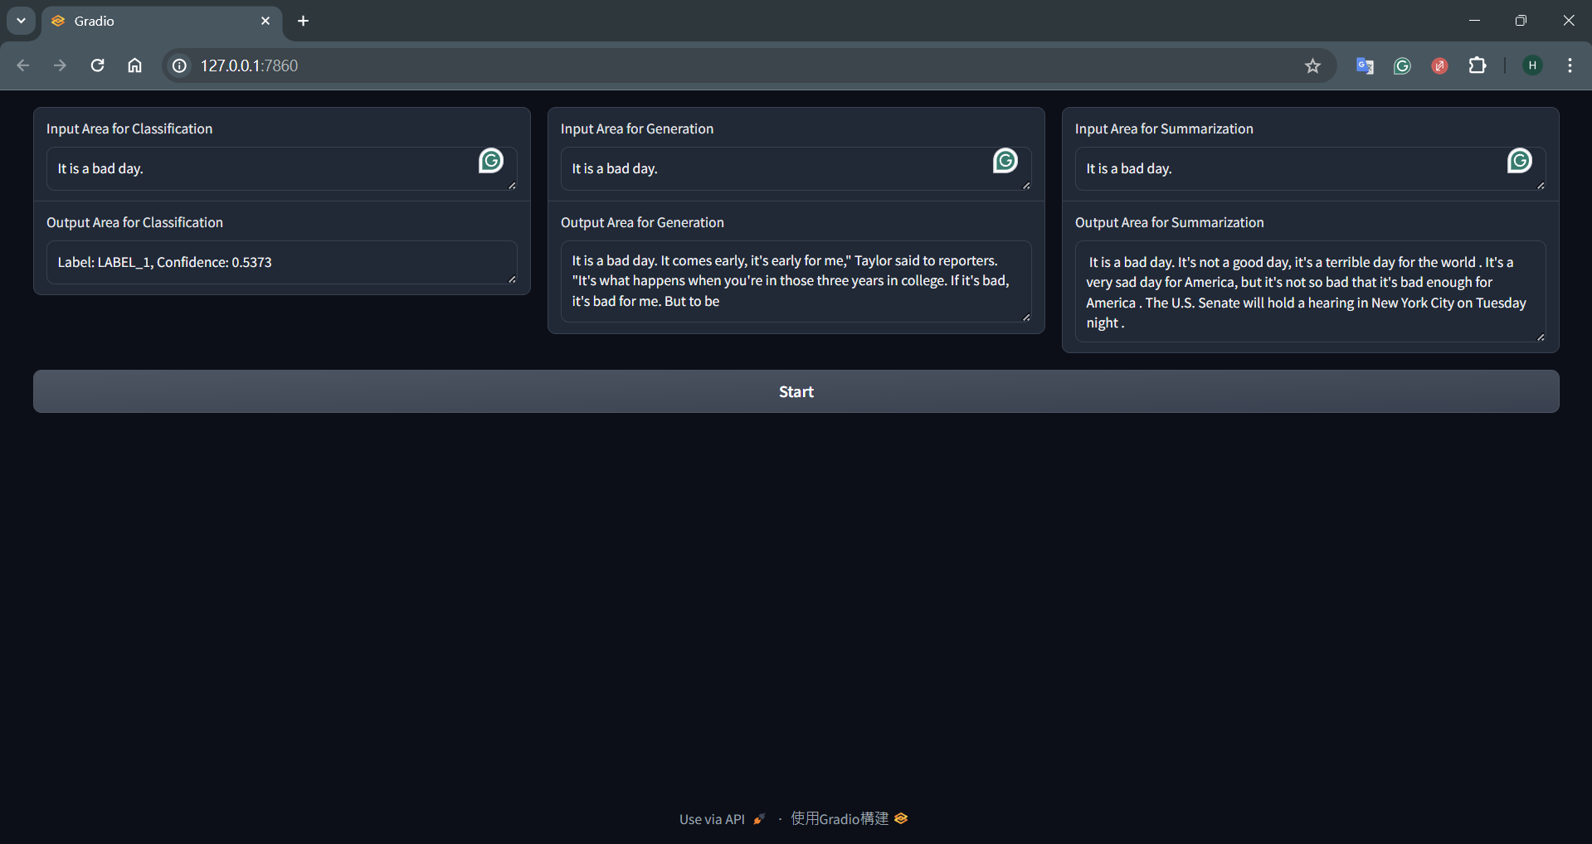Open the Chrome three-dot menu
The image size is (1592, 844).
point(1570,65)
